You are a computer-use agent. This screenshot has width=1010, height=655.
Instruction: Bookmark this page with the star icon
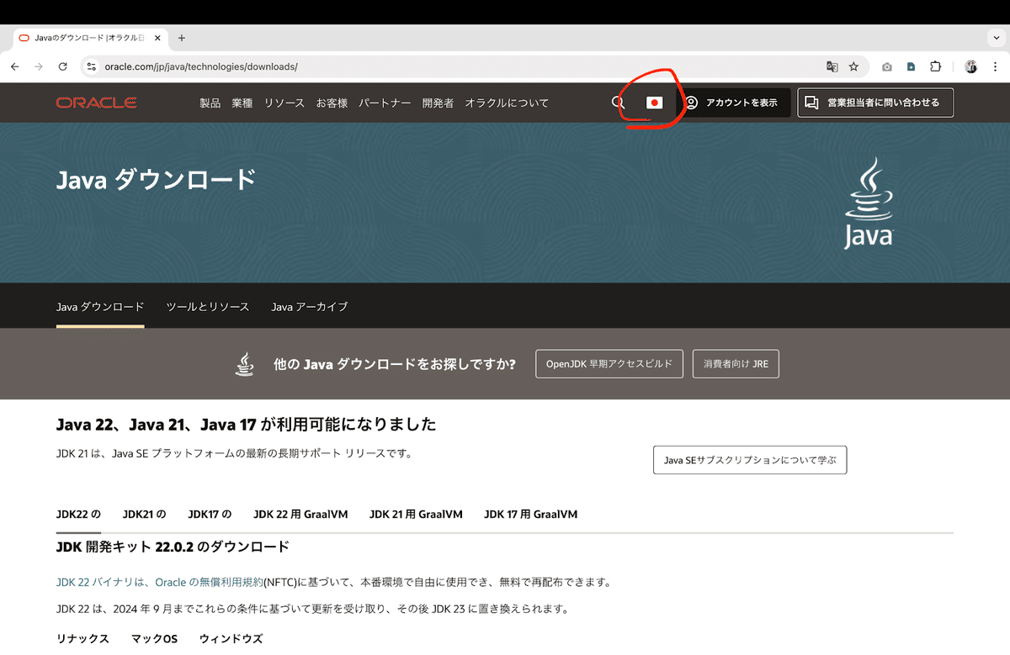[x=853, y=66]
